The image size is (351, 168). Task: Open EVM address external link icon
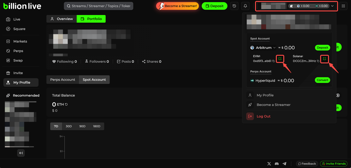[x=280, y=59]
